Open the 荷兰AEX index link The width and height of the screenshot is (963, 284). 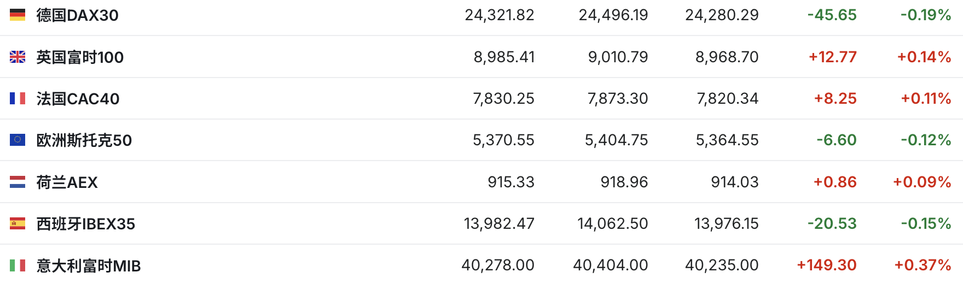click(67, 182)
